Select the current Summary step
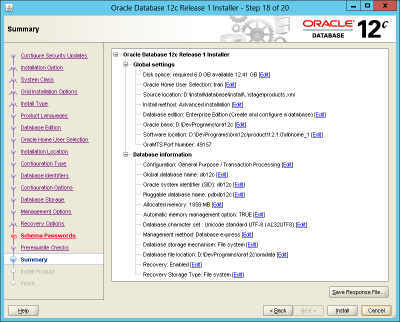The image size is (400, 322). point(34,259)
